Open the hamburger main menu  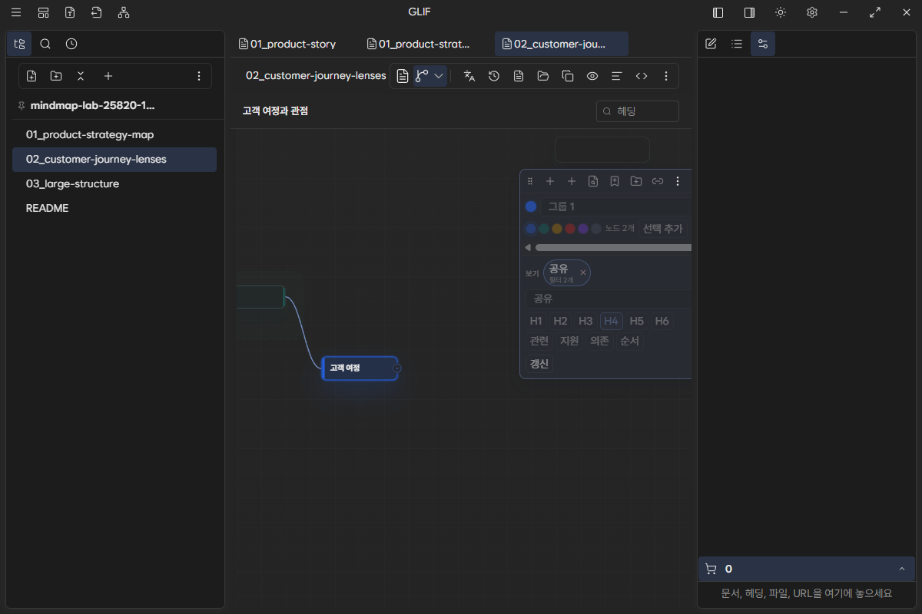pyautogui.click(x=16, y=12)
